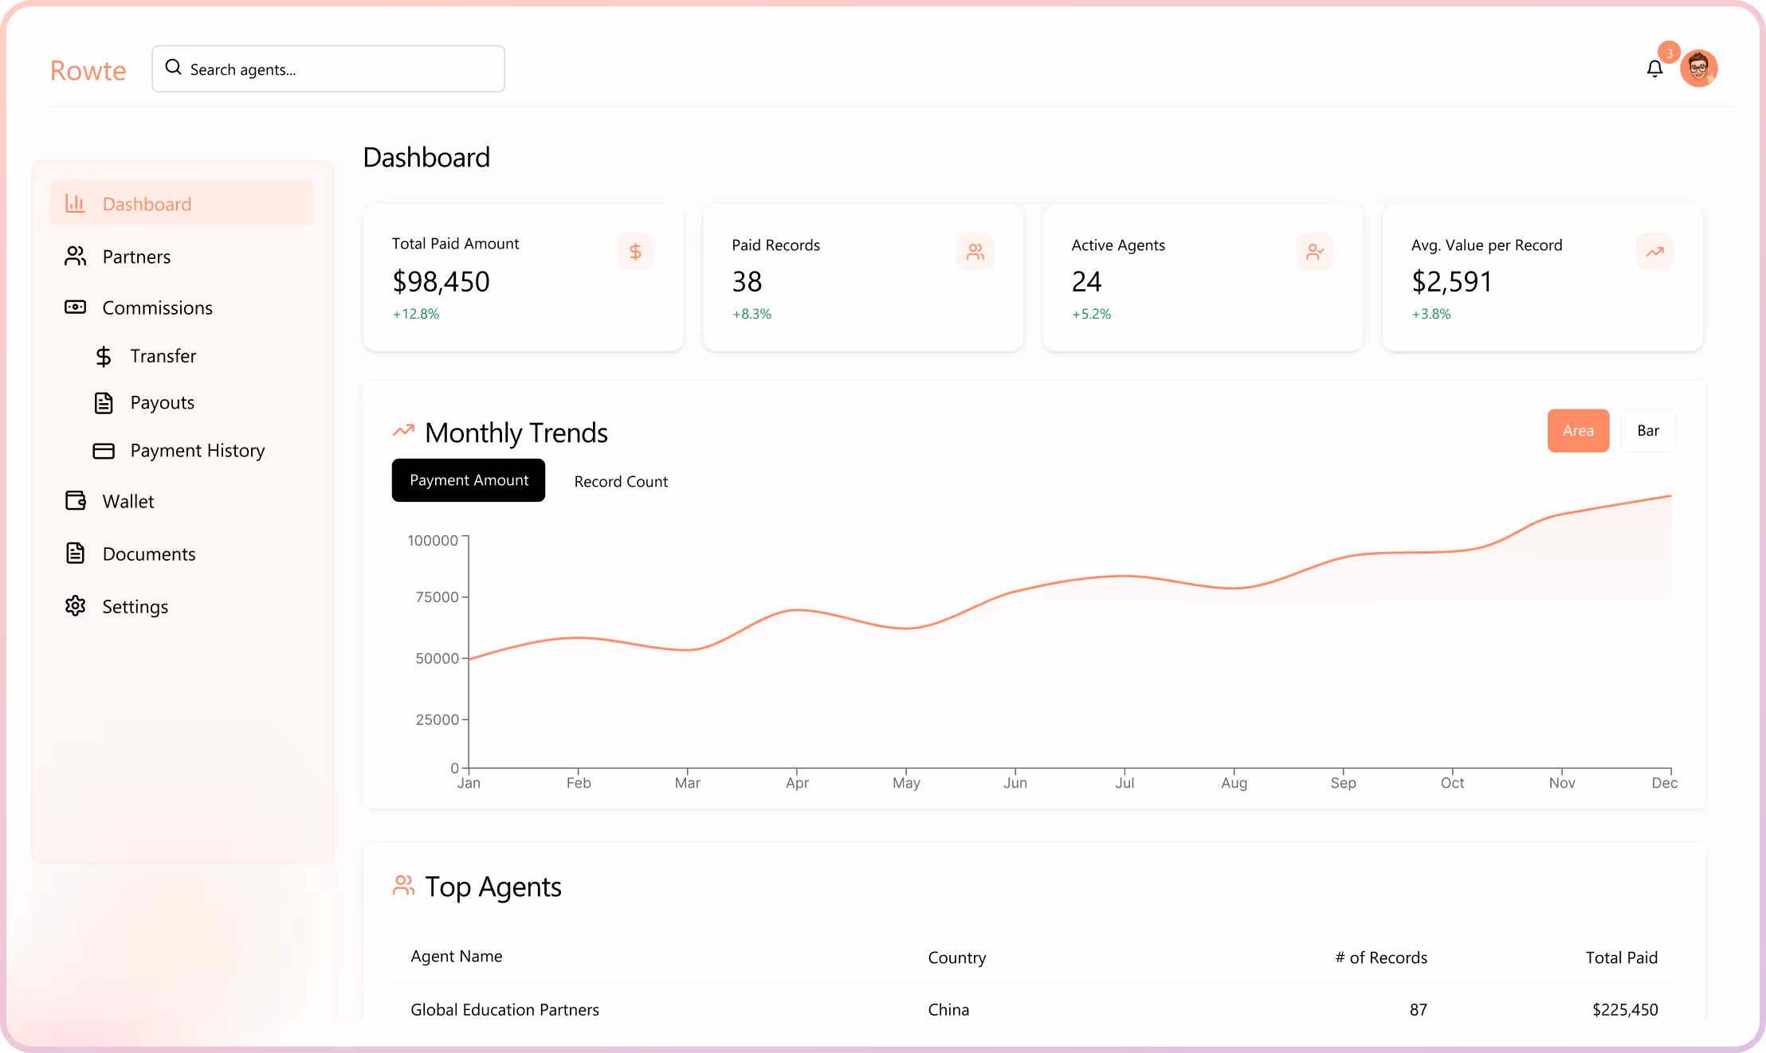
Task: Show Record Count trend data
Action: coord(621,481)
